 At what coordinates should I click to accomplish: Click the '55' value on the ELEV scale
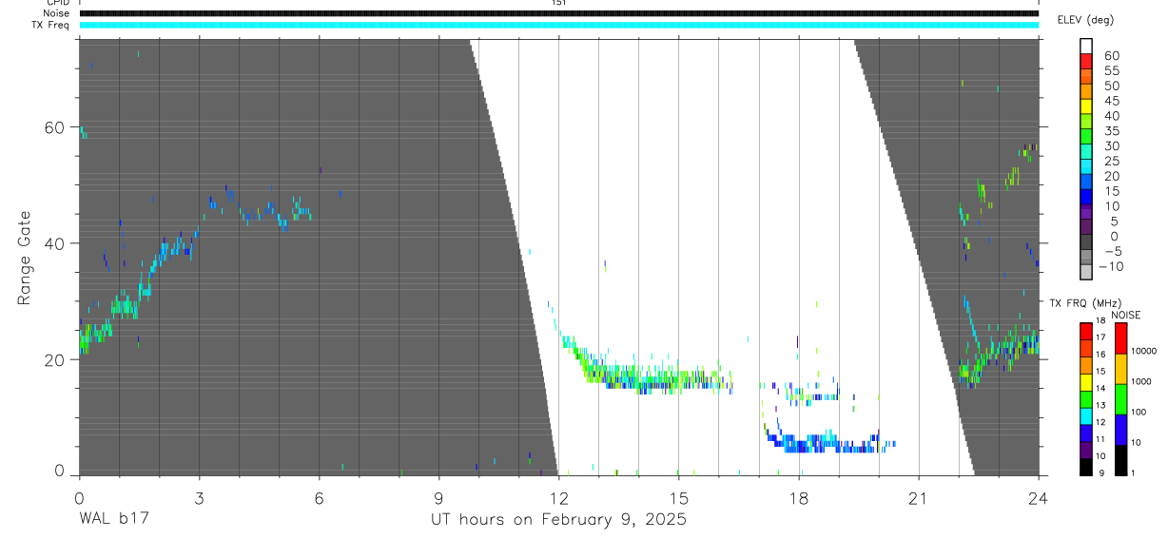pos(1111,70)
